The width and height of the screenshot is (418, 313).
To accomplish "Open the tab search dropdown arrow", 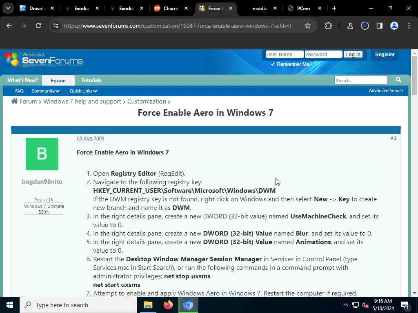I will [8, 8].
